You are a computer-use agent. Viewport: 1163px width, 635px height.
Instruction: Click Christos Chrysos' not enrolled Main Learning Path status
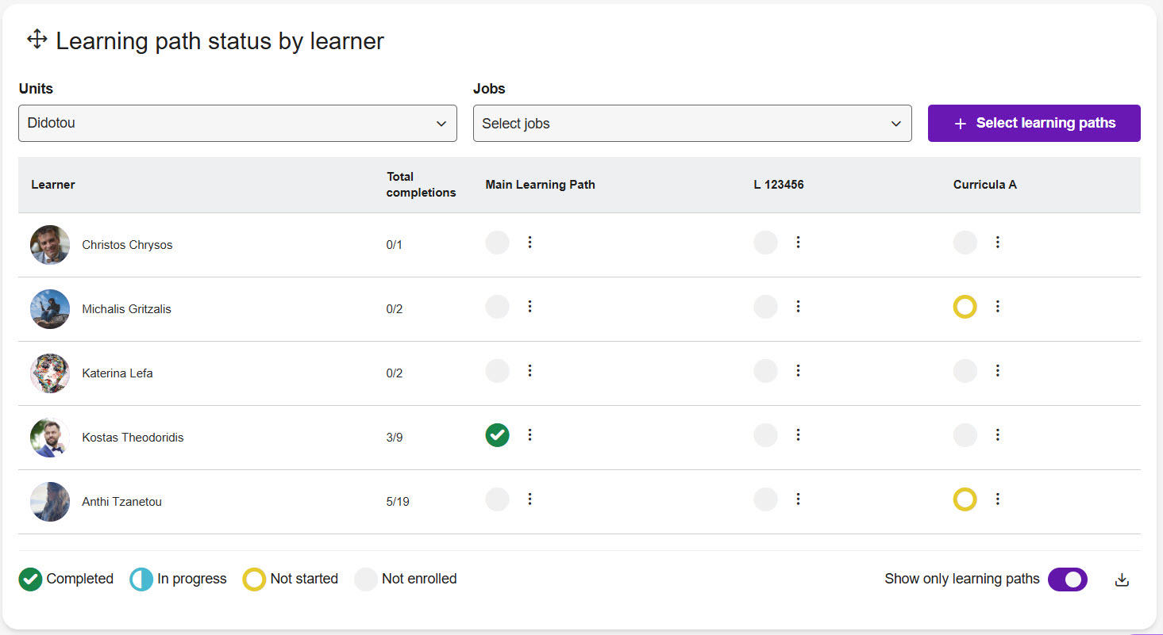coord(497,243)
